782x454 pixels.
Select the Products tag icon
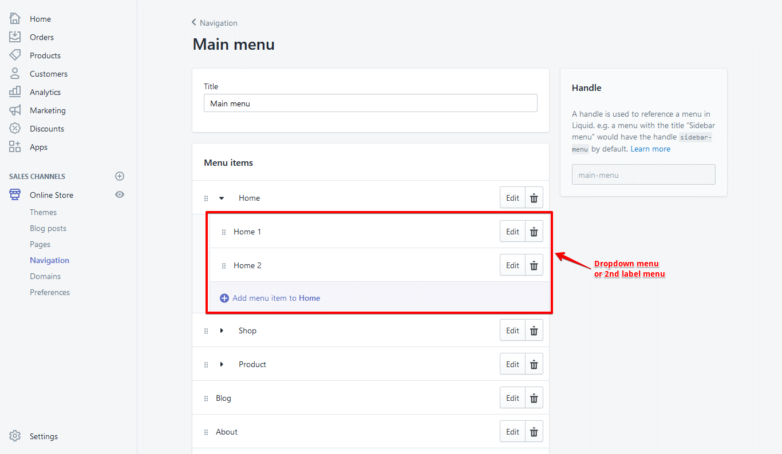[x=15, y=55]
